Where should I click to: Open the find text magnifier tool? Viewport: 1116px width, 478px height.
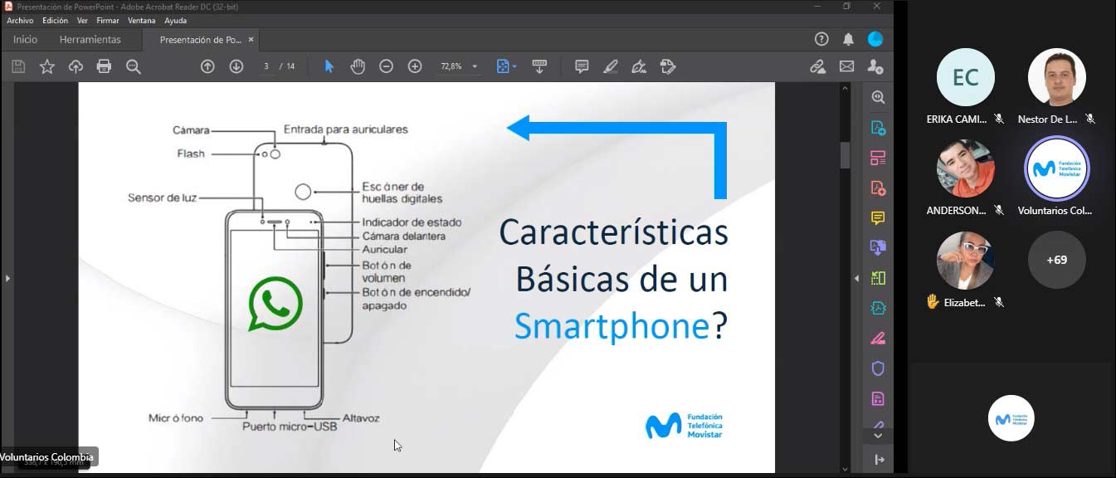tap(133, 66)
